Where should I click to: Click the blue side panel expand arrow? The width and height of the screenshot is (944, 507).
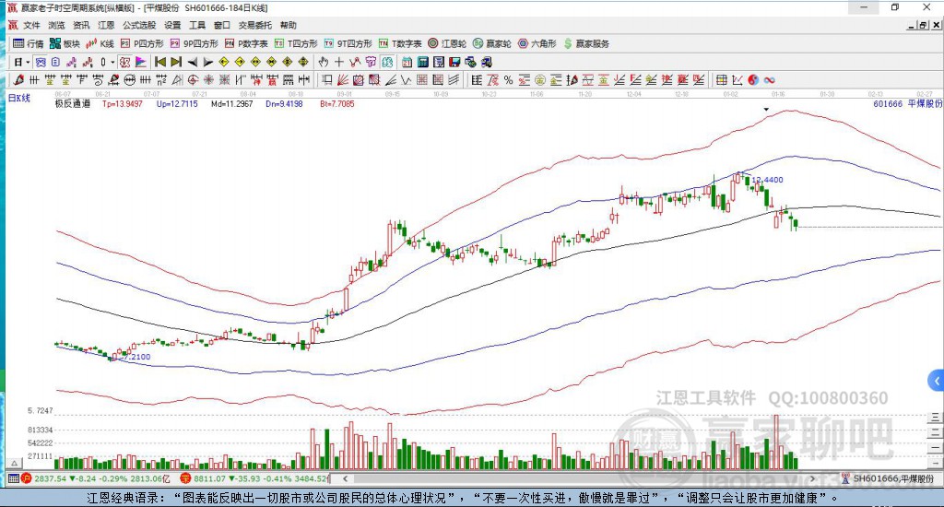(x=937, y=381)
